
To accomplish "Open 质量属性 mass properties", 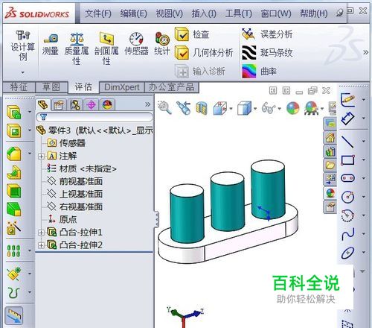I will (77, 48).
